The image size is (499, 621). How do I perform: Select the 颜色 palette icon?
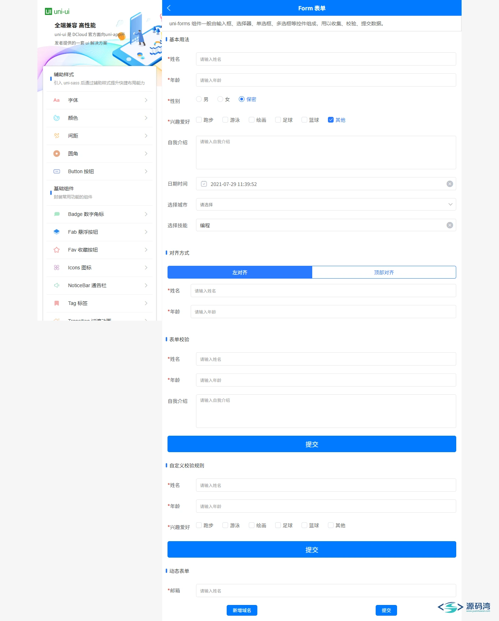[56, 118]
